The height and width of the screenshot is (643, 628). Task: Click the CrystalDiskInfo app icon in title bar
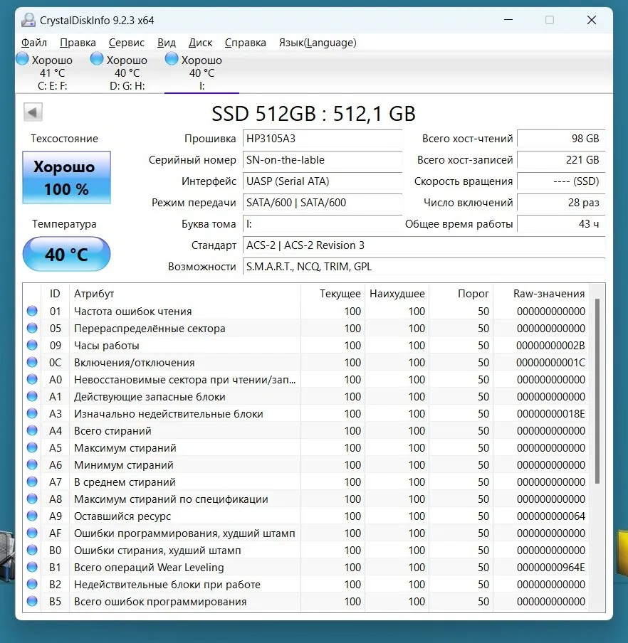click(28, 20)
